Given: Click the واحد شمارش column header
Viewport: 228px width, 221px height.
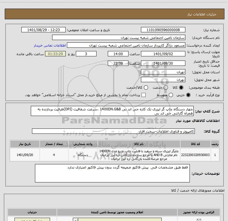Looking at the screenshot, I should (83, 144).
